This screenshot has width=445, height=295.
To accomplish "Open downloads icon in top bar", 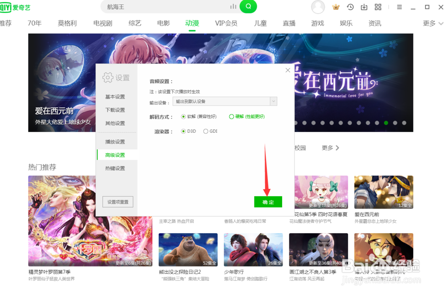I will pos(364,7).
